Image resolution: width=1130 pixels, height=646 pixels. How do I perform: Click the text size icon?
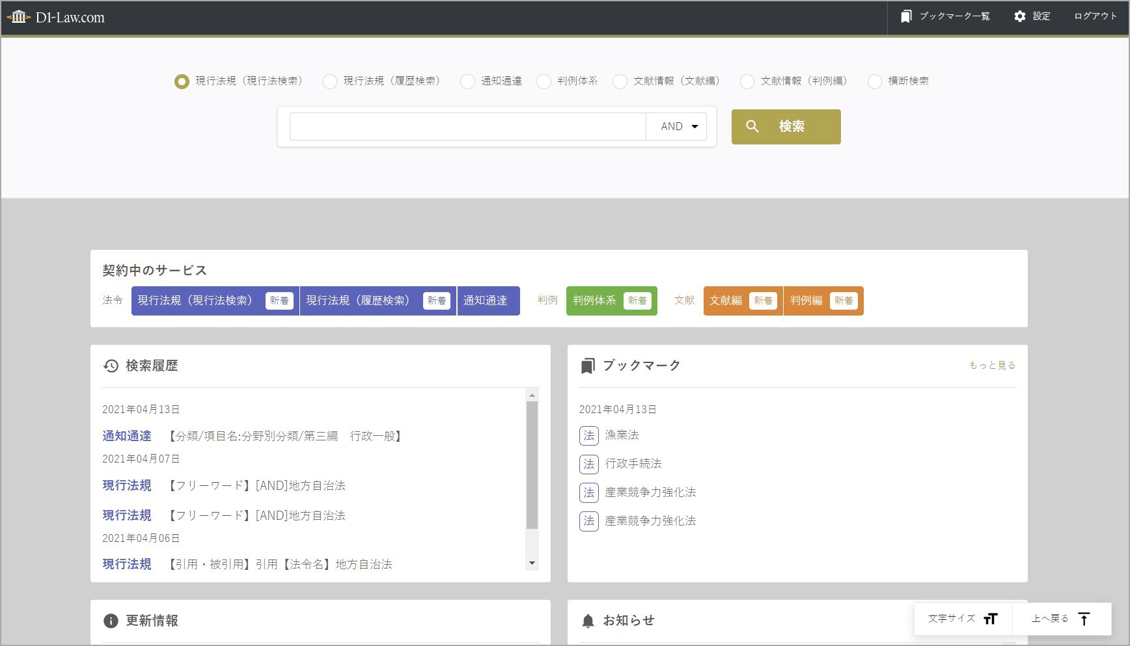(990, 619)
